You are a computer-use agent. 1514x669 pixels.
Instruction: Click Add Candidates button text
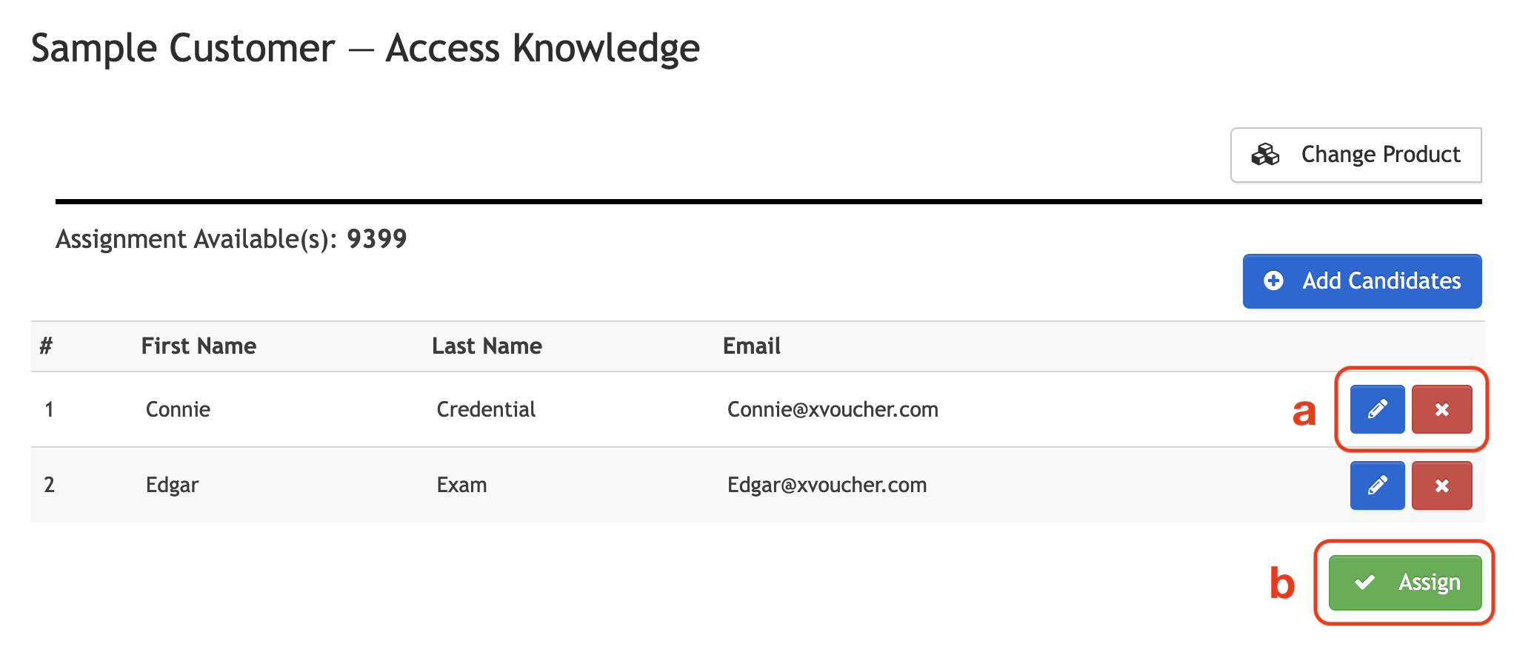[1381, 280]
